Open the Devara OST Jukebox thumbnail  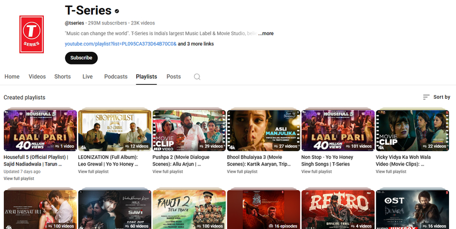412,210
